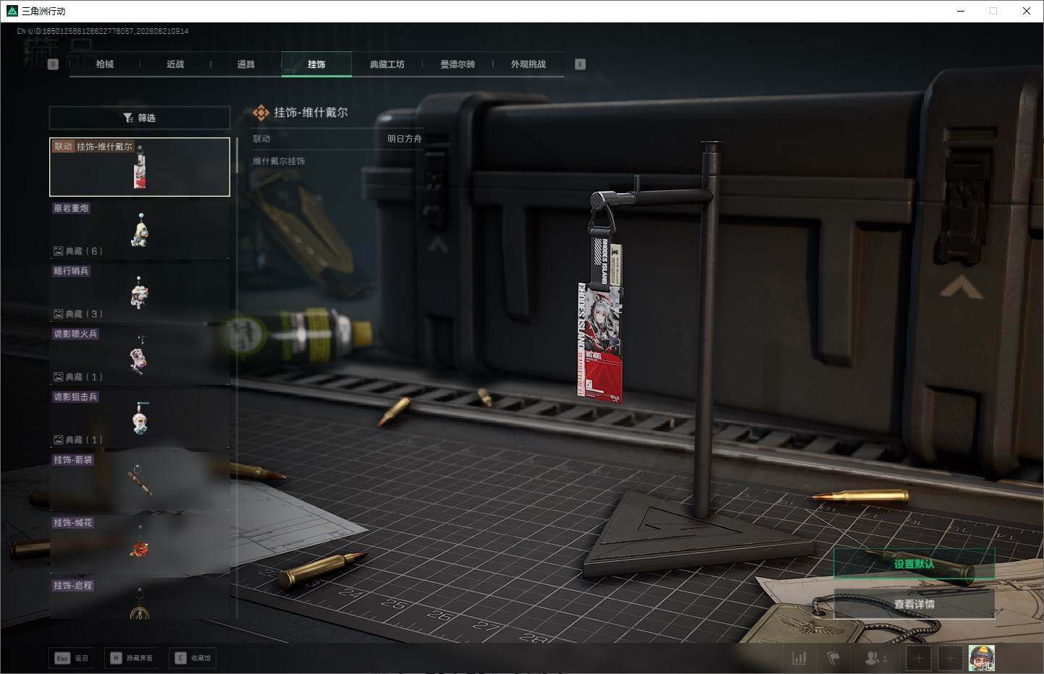Open the bar-chart statistics icon

click(799, 658)
